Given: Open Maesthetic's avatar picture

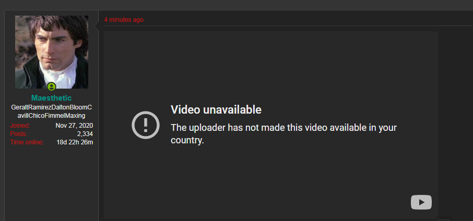Looking at the screenshot, I should pyautogui.click(x=52, y=52).
